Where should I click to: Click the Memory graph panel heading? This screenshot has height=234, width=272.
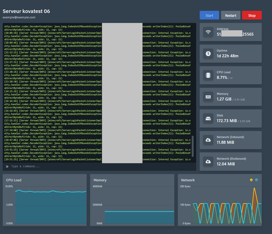click(100, 180)
